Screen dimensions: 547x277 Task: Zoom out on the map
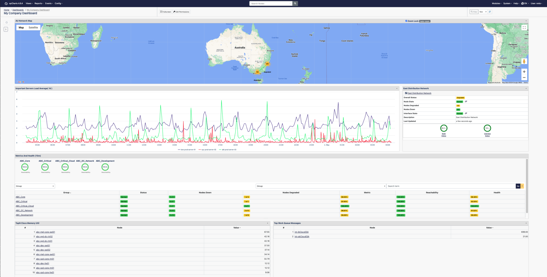pyautogui.click(x=524, y=78)
